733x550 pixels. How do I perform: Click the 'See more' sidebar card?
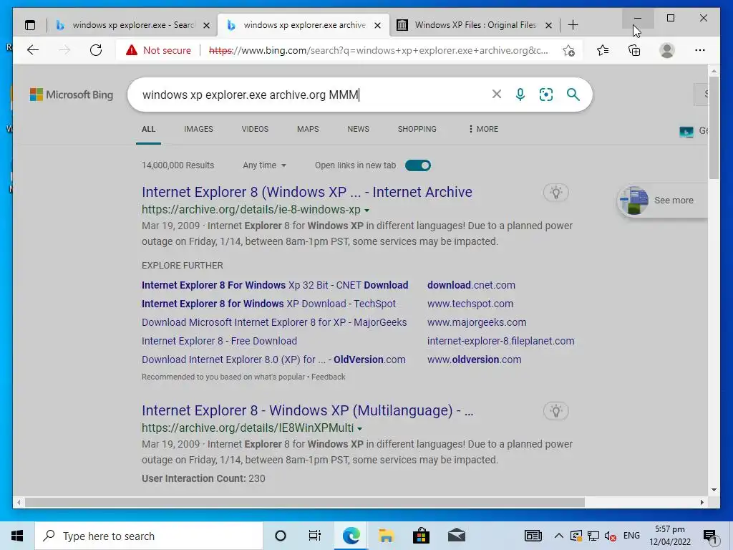click(662, 201)
